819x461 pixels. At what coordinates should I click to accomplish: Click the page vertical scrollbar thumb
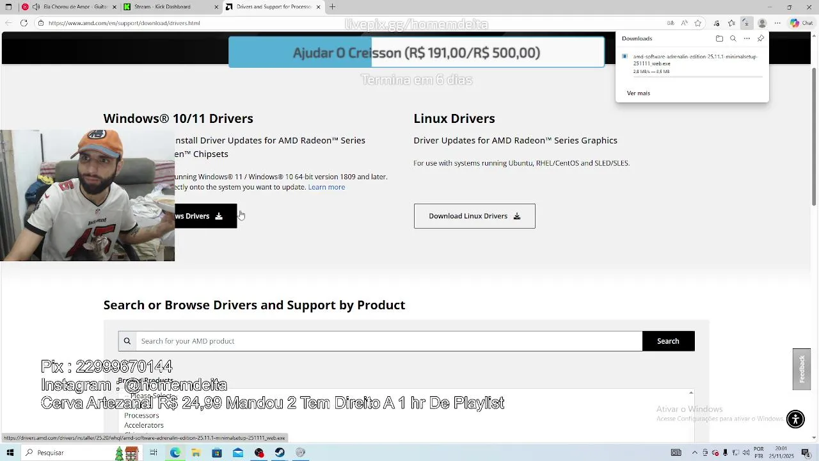814,136
